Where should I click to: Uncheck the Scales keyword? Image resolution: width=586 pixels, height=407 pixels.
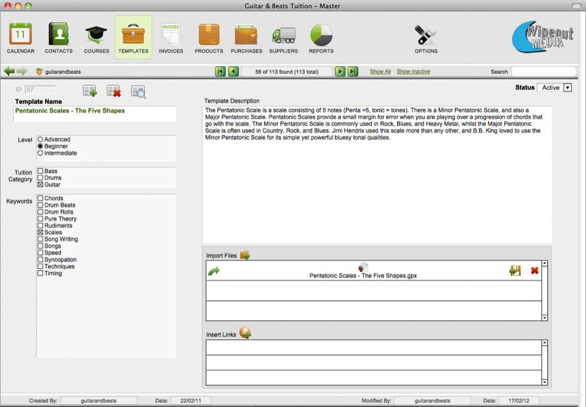pos(41,232)
